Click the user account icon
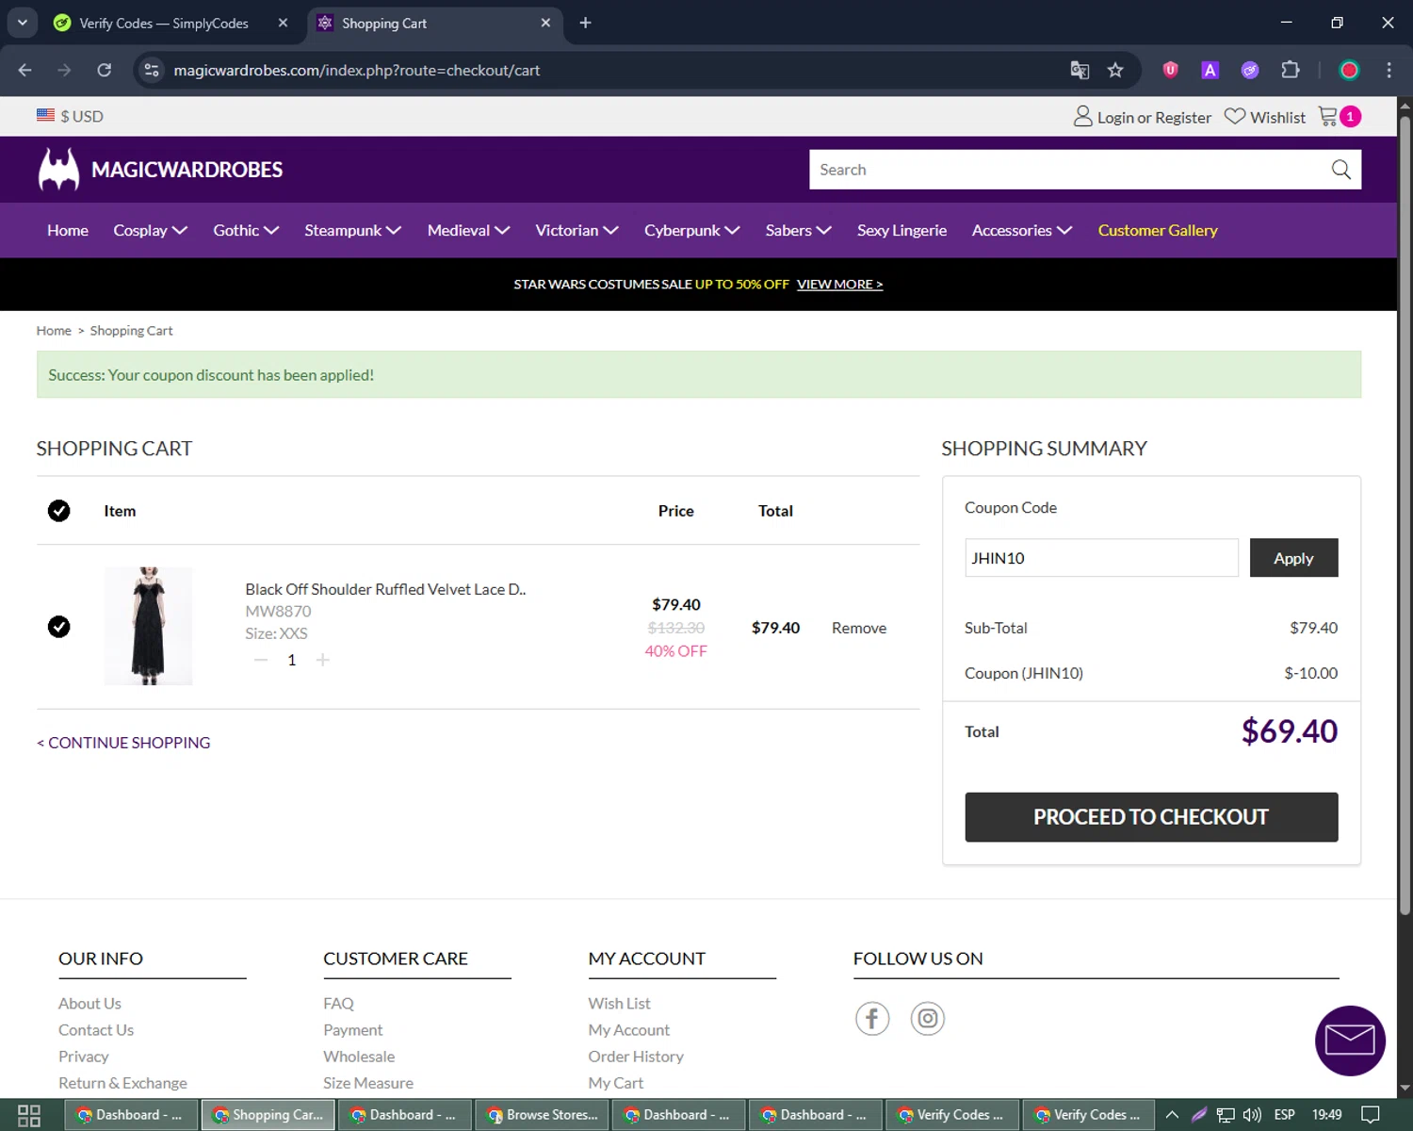Image resolution: width=1413 pixels, height=1131 pixels. [x=1082, y=116]
